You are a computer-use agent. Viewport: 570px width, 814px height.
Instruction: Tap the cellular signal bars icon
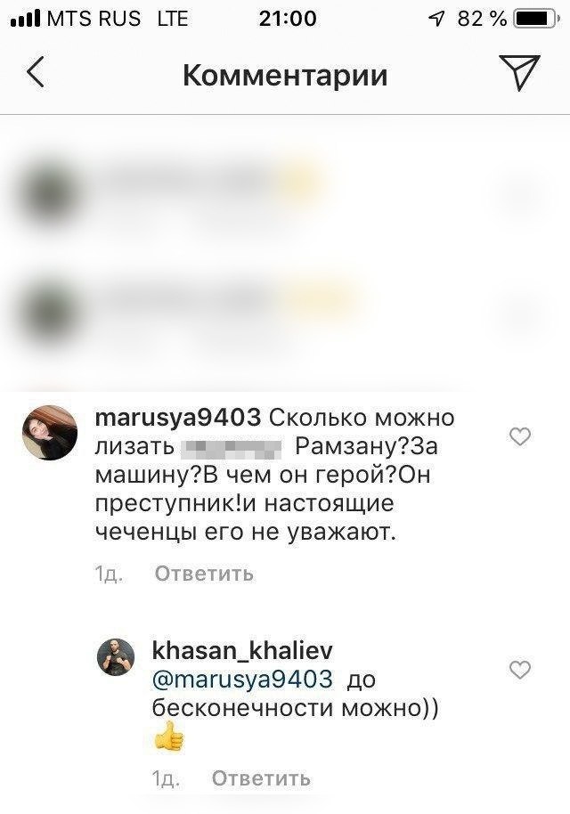25,20
